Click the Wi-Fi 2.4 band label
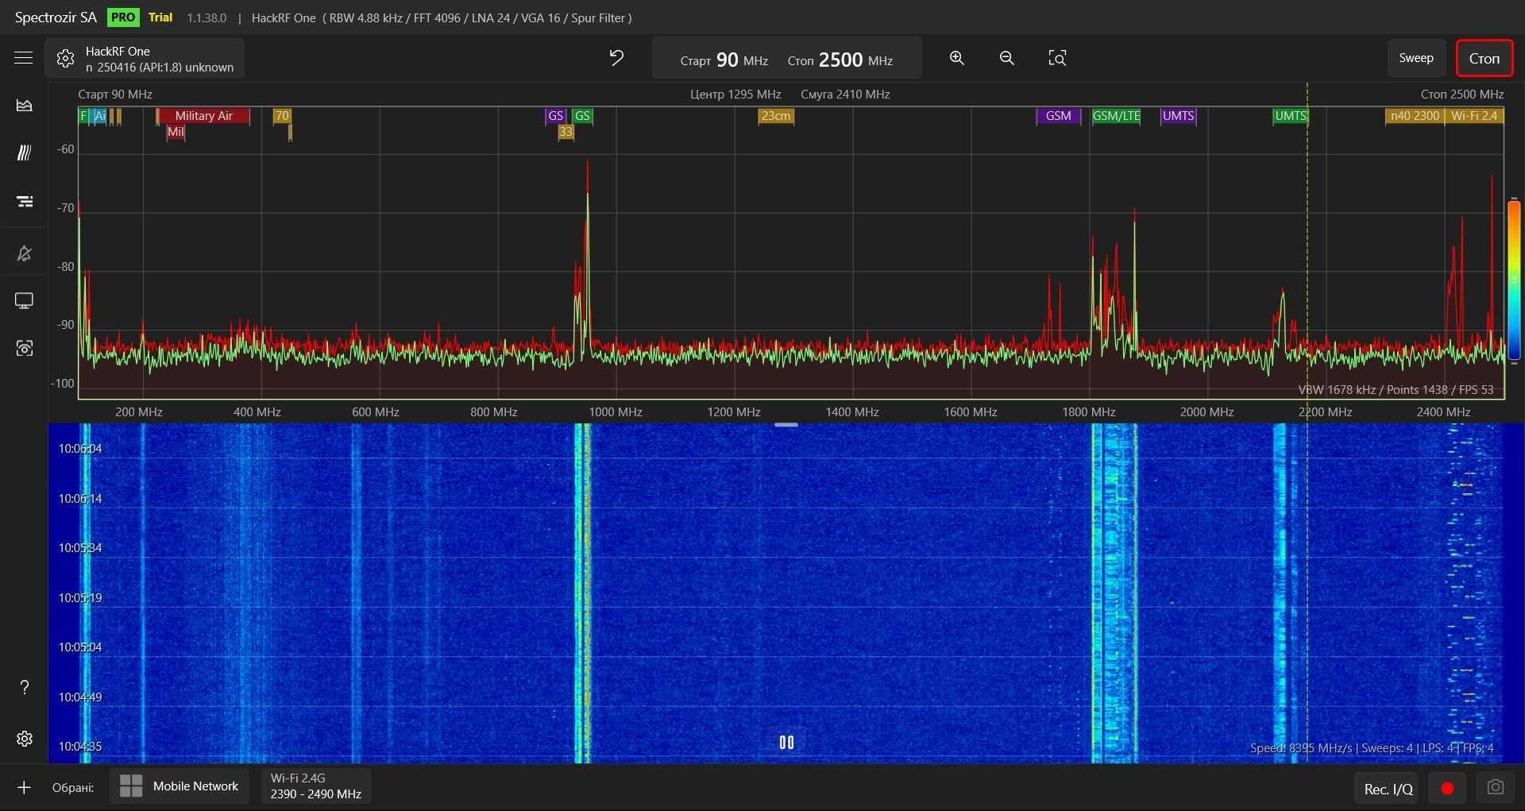The width and height of the screenshot is (1525, 811). (x=1474, y=116)
